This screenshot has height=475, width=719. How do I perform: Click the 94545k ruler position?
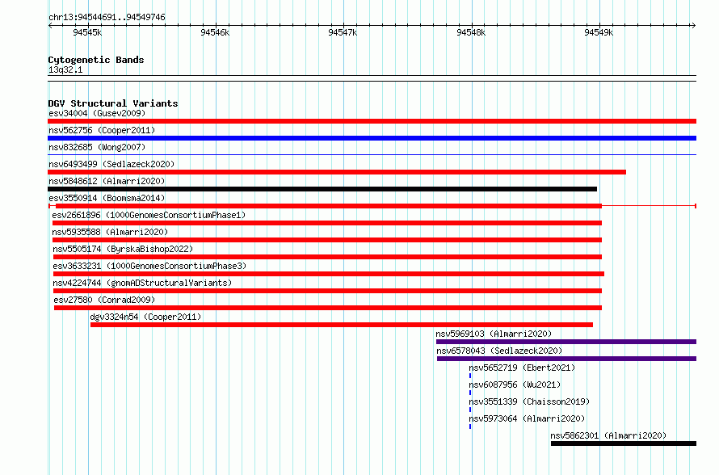click(x=87, y=32)
